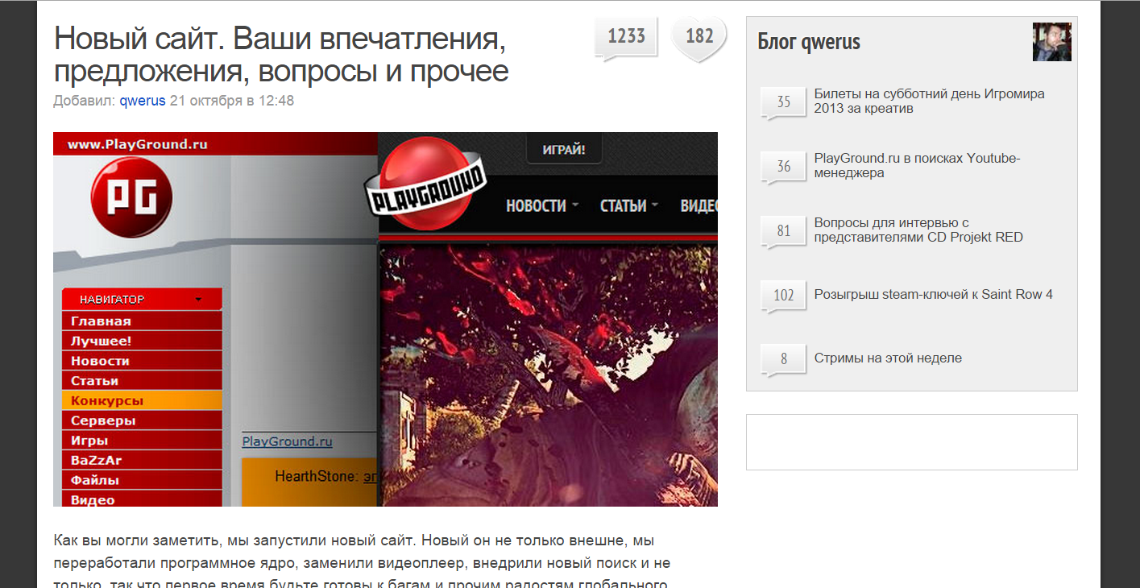Open the 1233 comments bubble
This screenshot has width=1140, height=588.
point(626,38)
